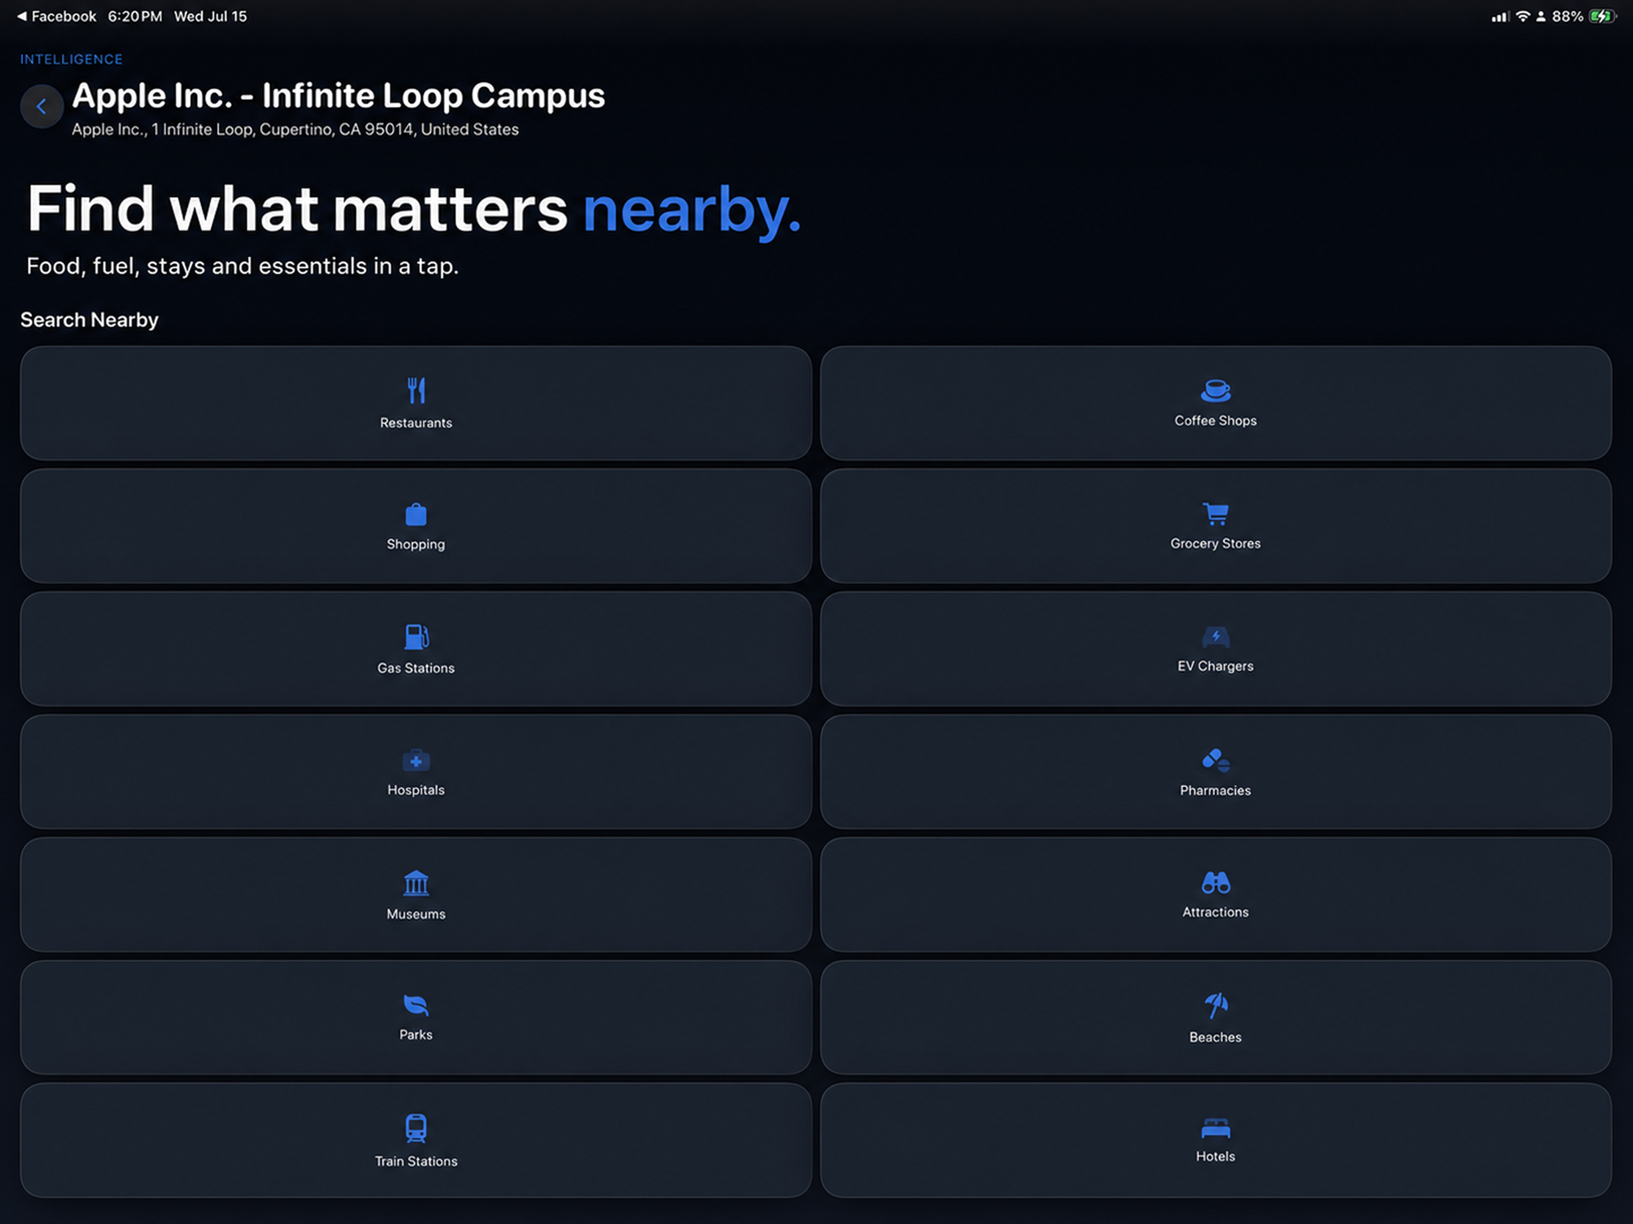Tap the 'Shopping' label text
The image size is (1633, 1224).
point(417,544)
